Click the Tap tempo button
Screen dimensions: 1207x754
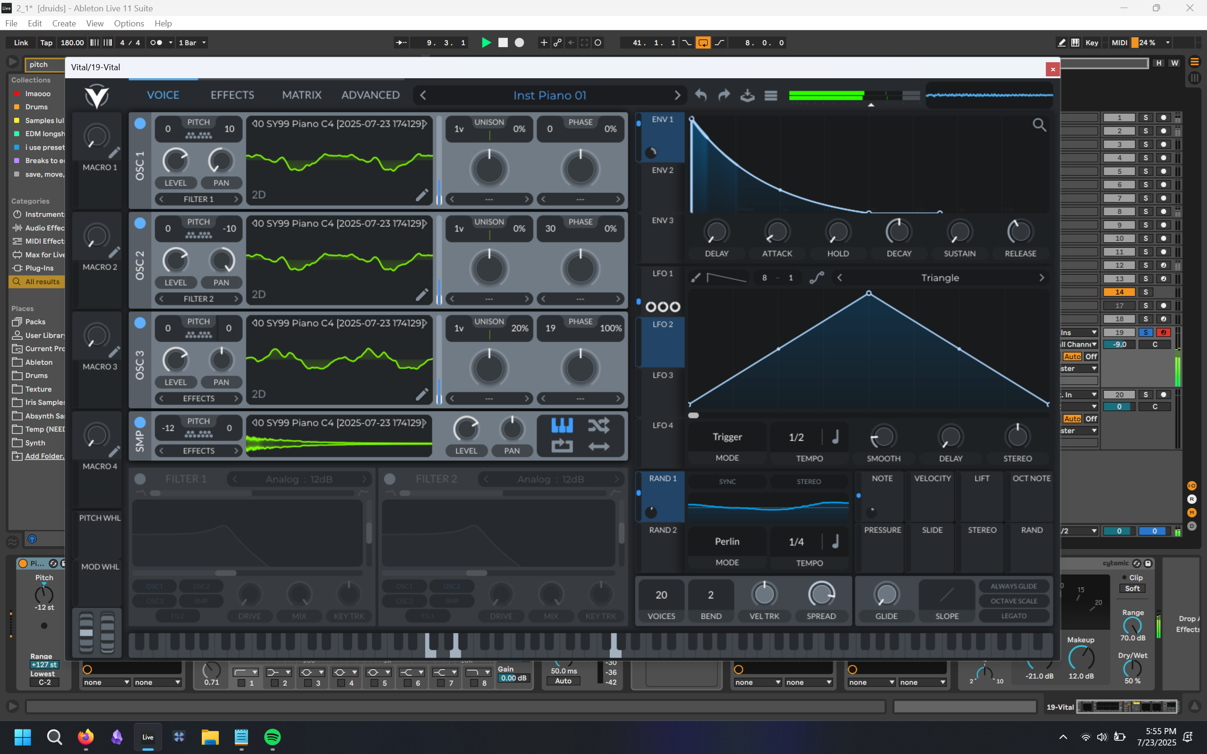[46, 43]
